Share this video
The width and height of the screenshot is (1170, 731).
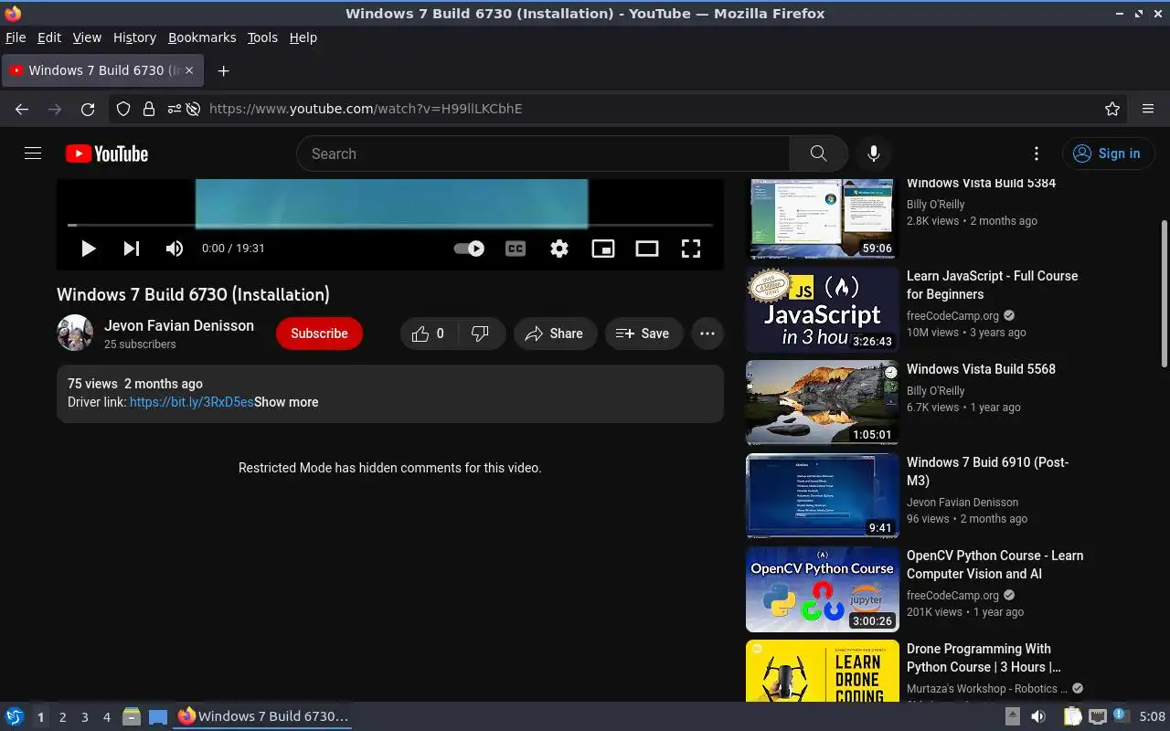click(x=555, y=334)
